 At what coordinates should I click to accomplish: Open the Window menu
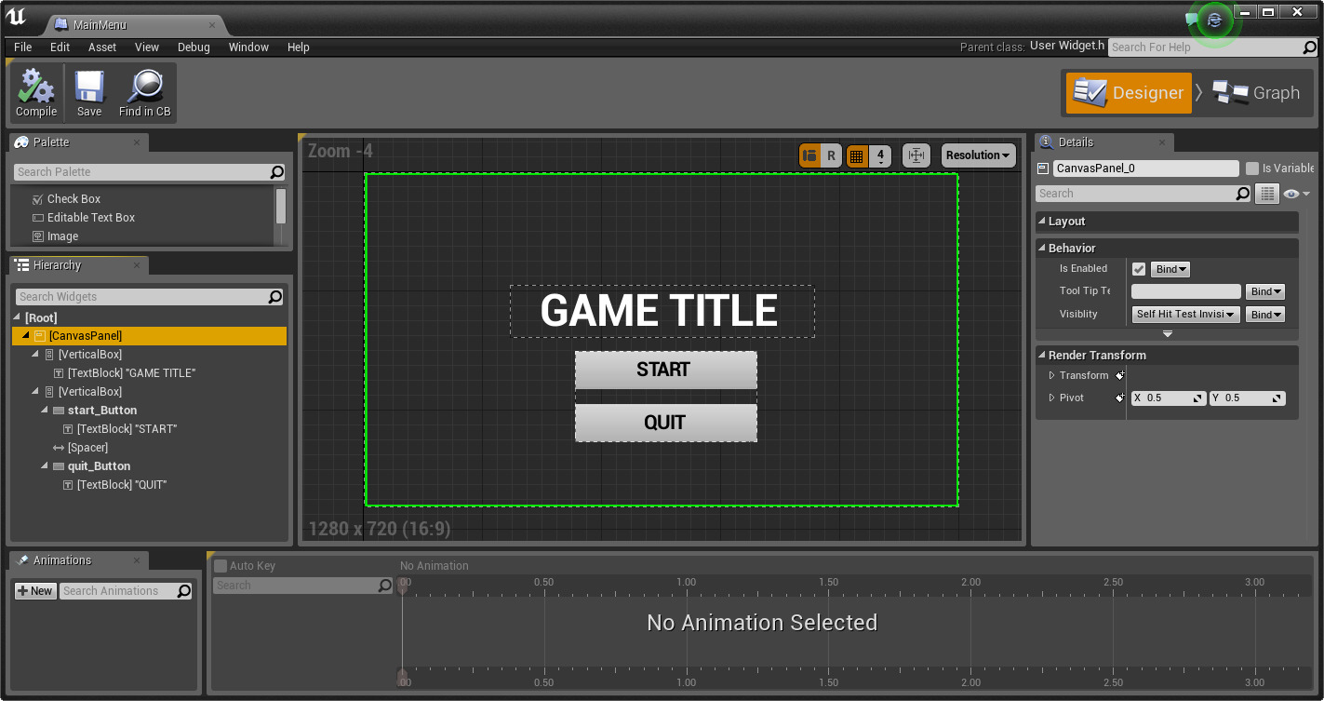248,47
